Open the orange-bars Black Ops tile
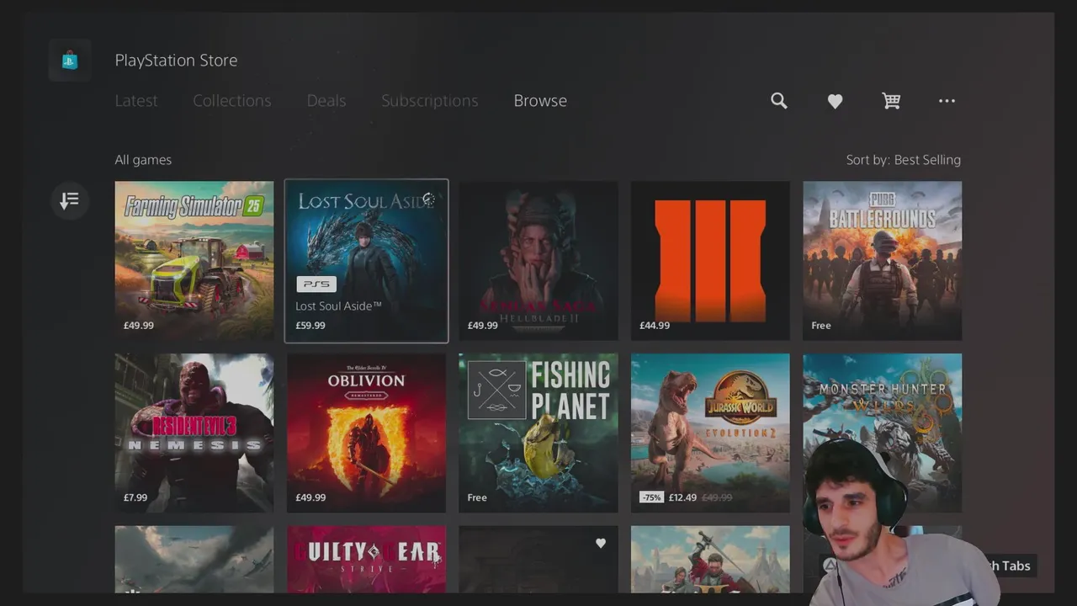Screen dimensions: 1077x606 tap(710, 261)
